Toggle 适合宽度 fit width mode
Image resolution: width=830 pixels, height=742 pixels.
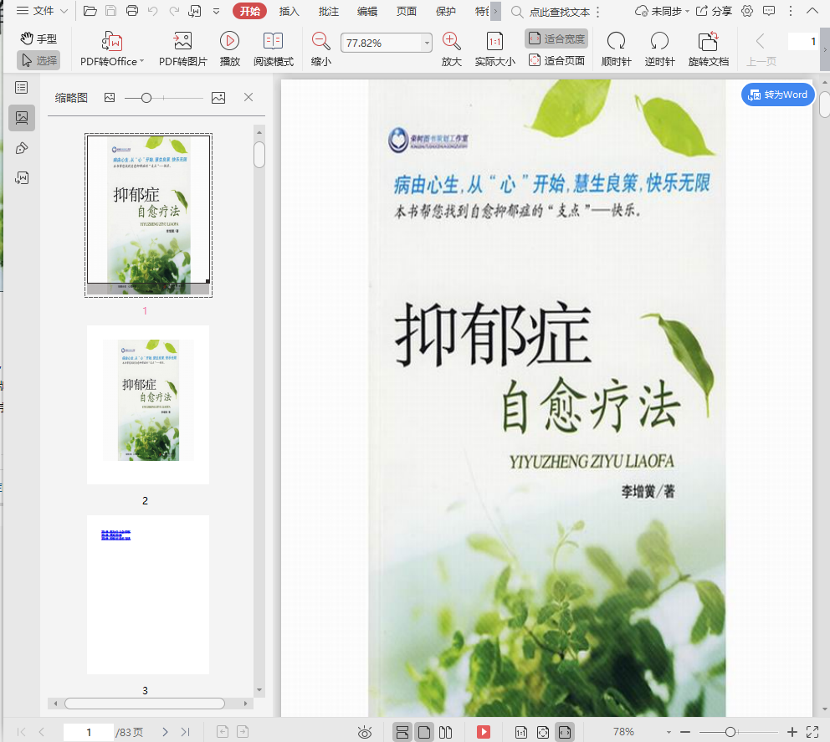pyautogui.click(x=556, y=38)
